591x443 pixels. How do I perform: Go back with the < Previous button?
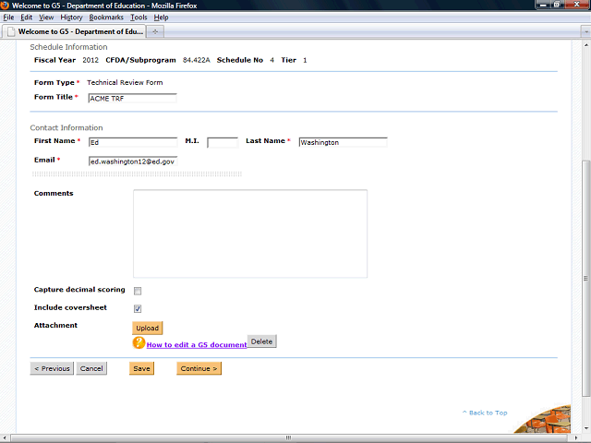(52, 368)
